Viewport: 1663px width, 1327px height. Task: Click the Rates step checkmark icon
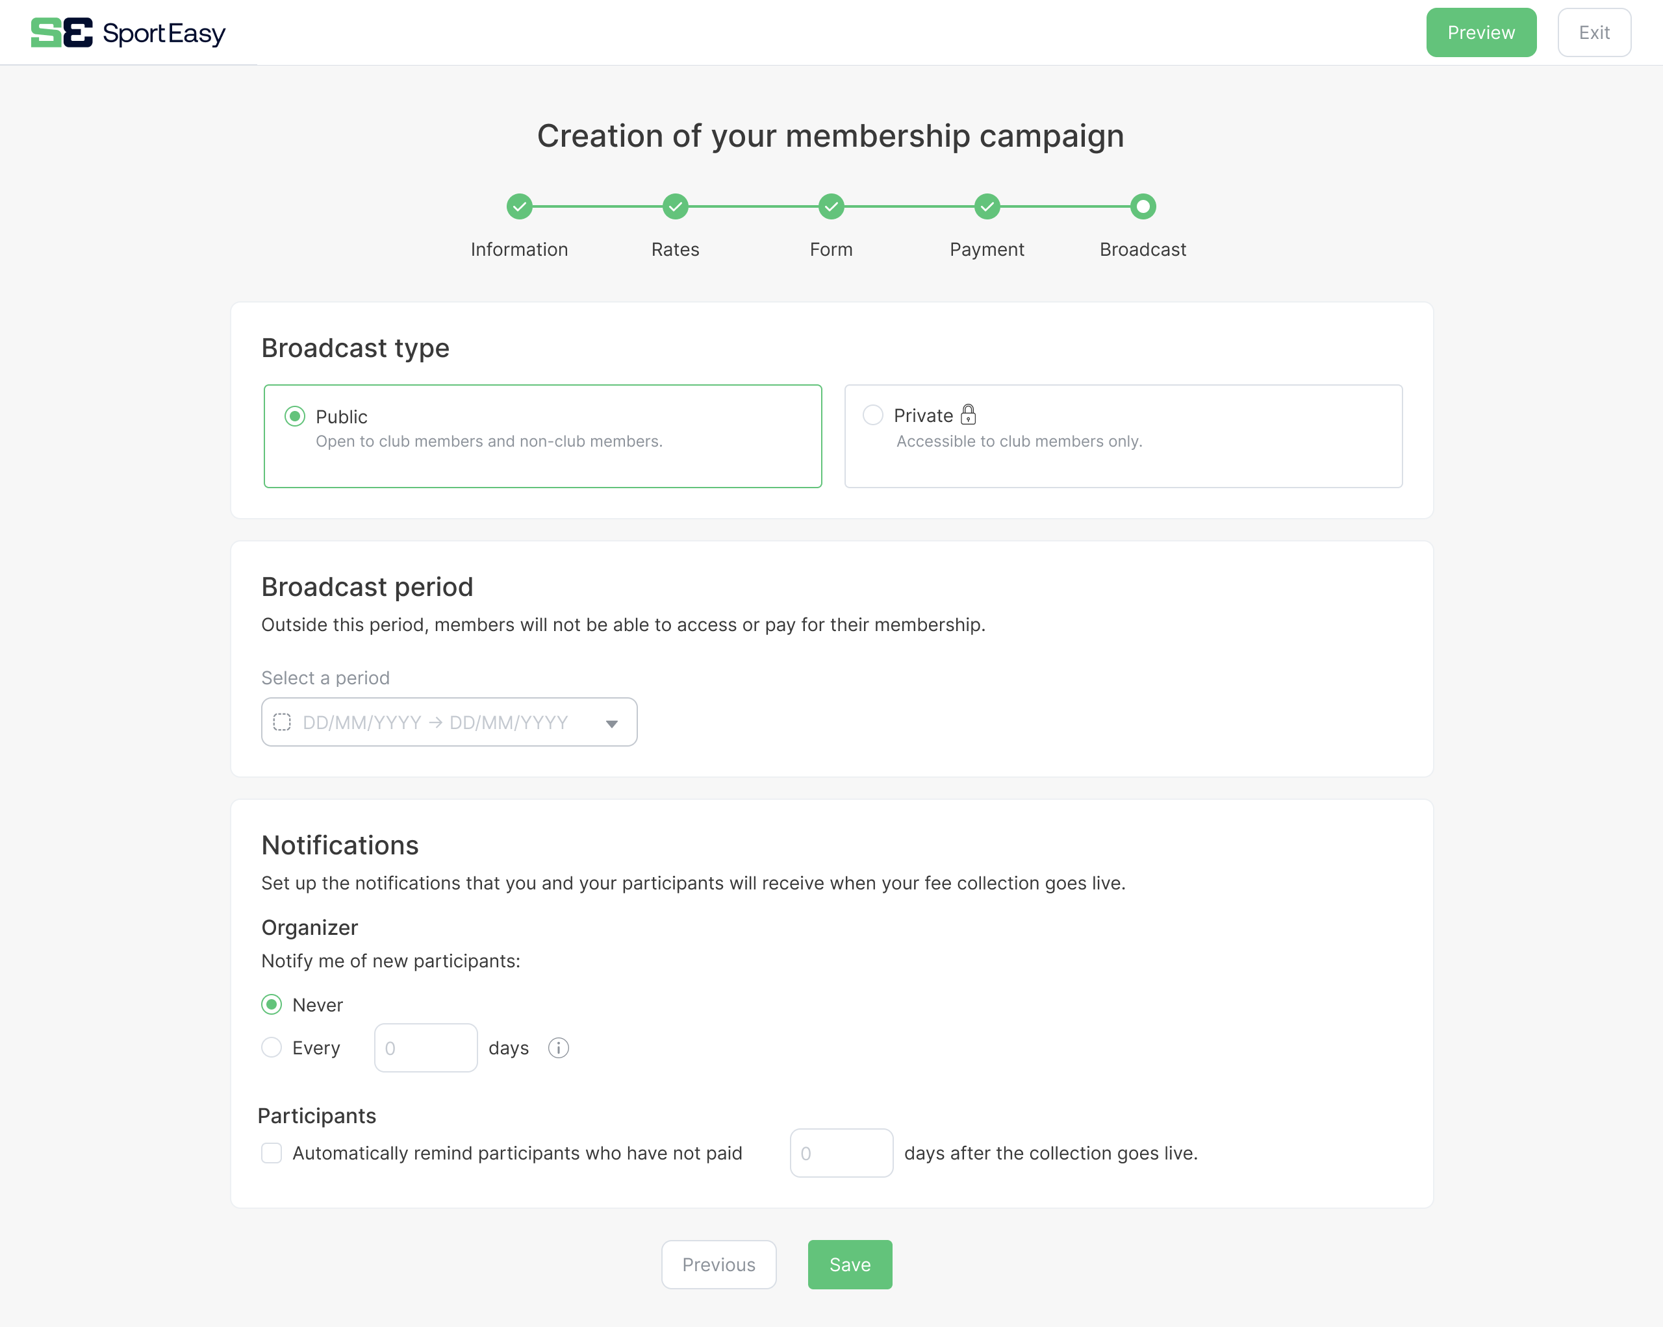[x=675, y=206]
